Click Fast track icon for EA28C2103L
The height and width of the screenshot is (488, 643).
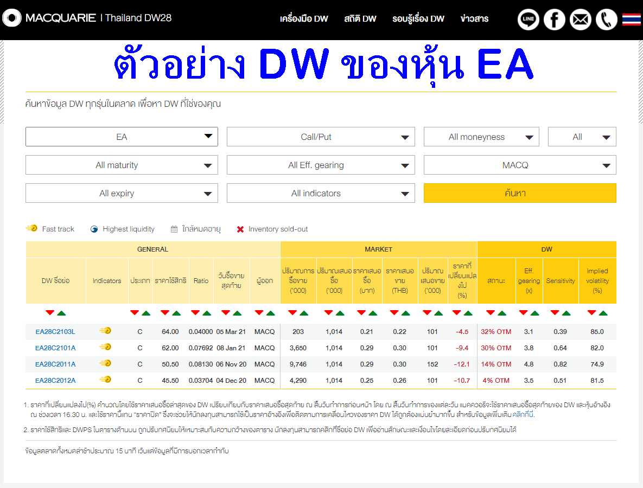coord(105,331)
